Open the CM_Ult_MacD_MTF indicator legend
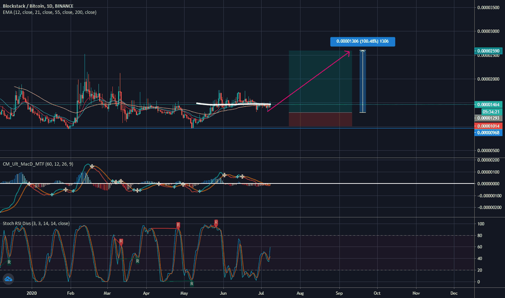The height and width of the screenshot is (298, 505). point(38,164)
